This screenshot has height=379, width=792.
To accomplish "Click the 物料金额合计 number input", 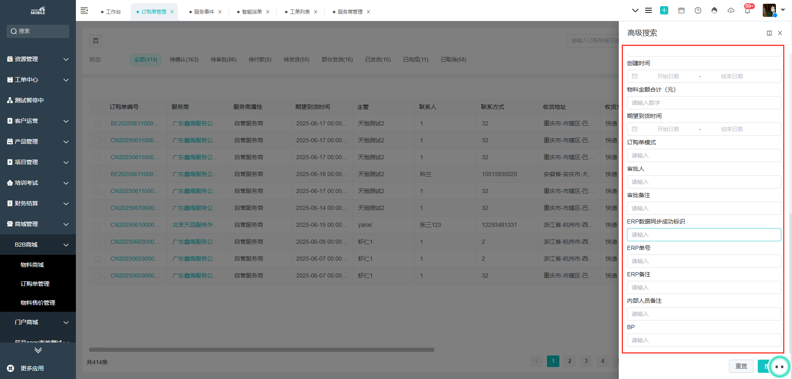I will [x=704, y=103].
